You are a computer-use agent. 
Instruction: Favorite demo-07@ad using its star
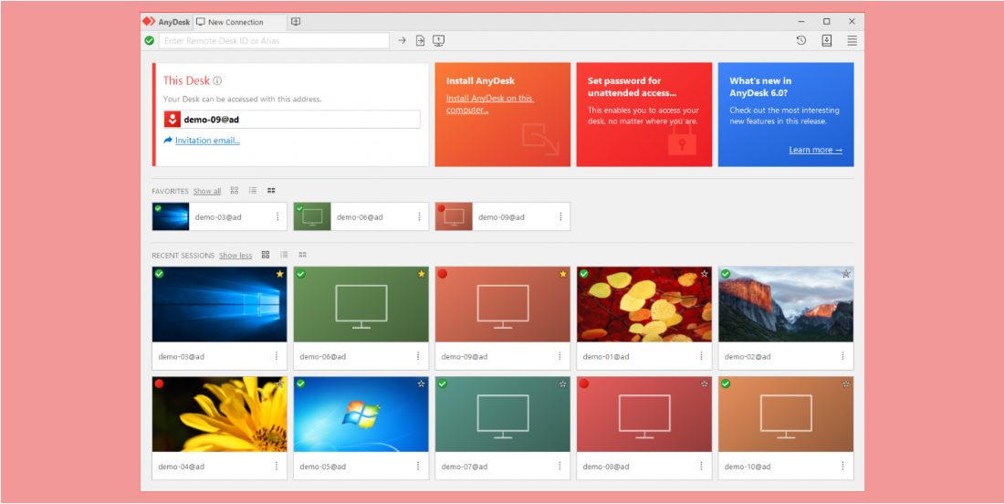[563, 383]
